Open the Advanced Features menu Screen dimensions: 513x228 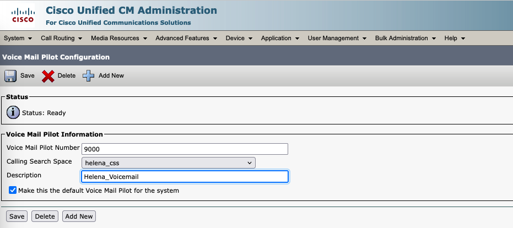(186, 38)
